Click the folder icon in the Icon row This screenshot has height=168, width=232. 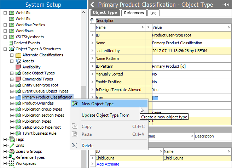tap(155, 97)
